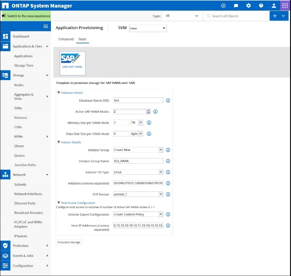Increase Active SAP HANA Nodes stepper
291x276 pixels.
tap(148, 110)
